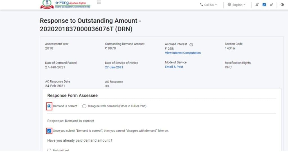Increase font size with A+ icon
This screenshot has height=159, width=288.
(271, 5)
